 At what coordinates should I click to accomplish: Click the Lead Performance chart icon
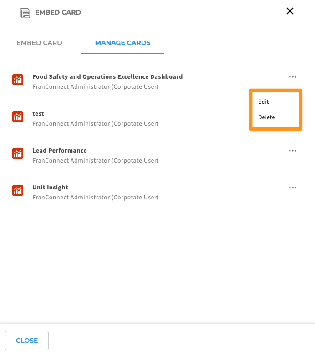pyautogui.click(x=18, y=153)
